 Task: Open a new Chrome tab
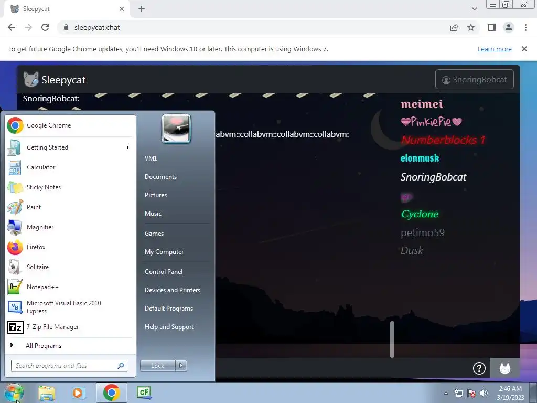click(142, 9)
